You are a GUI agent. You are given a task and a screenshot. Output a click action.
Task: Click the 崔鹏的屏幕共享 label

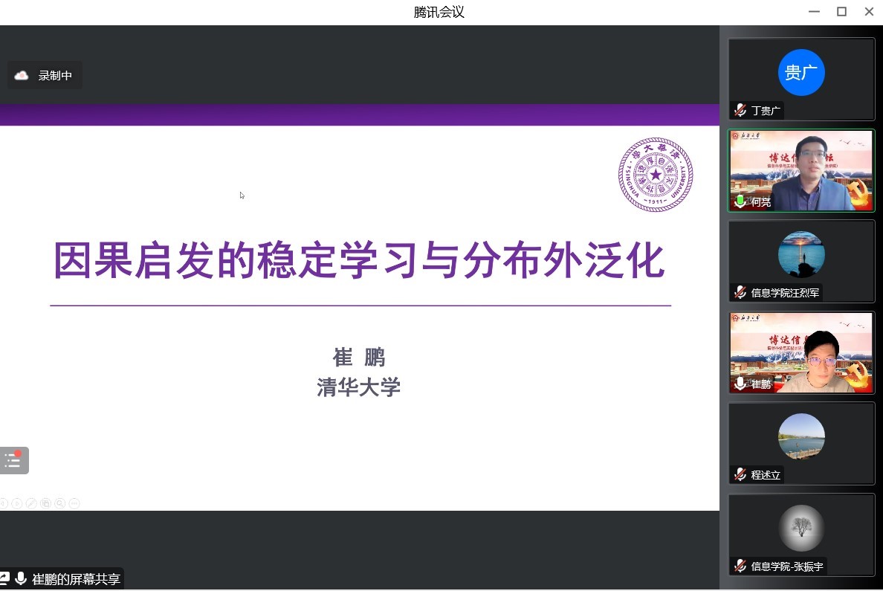click(77, 579)
